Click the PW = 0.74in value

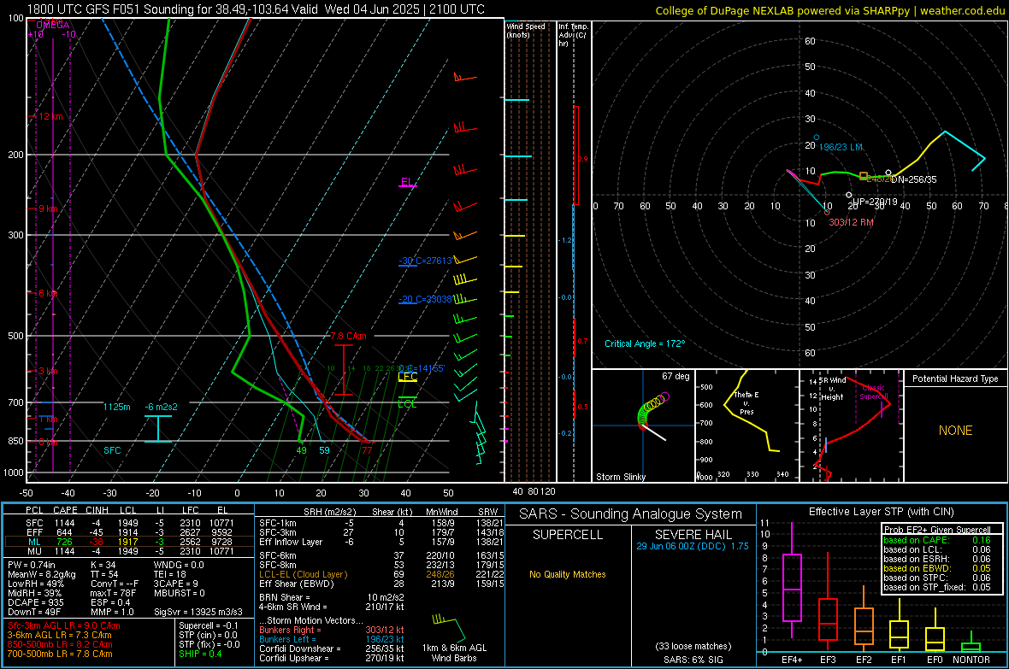tap(33, 565)
